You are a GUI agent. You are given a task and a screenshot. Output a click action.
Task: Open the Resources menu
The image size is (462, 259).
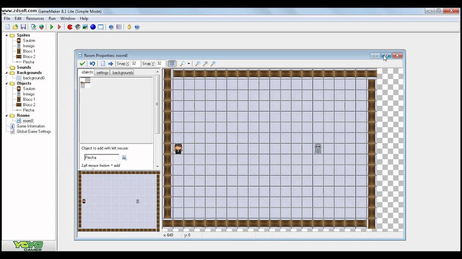point(35,18)
